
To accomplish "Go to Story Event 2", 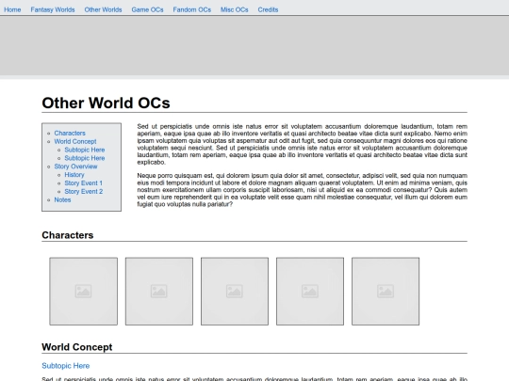I will tap(84, 192).
